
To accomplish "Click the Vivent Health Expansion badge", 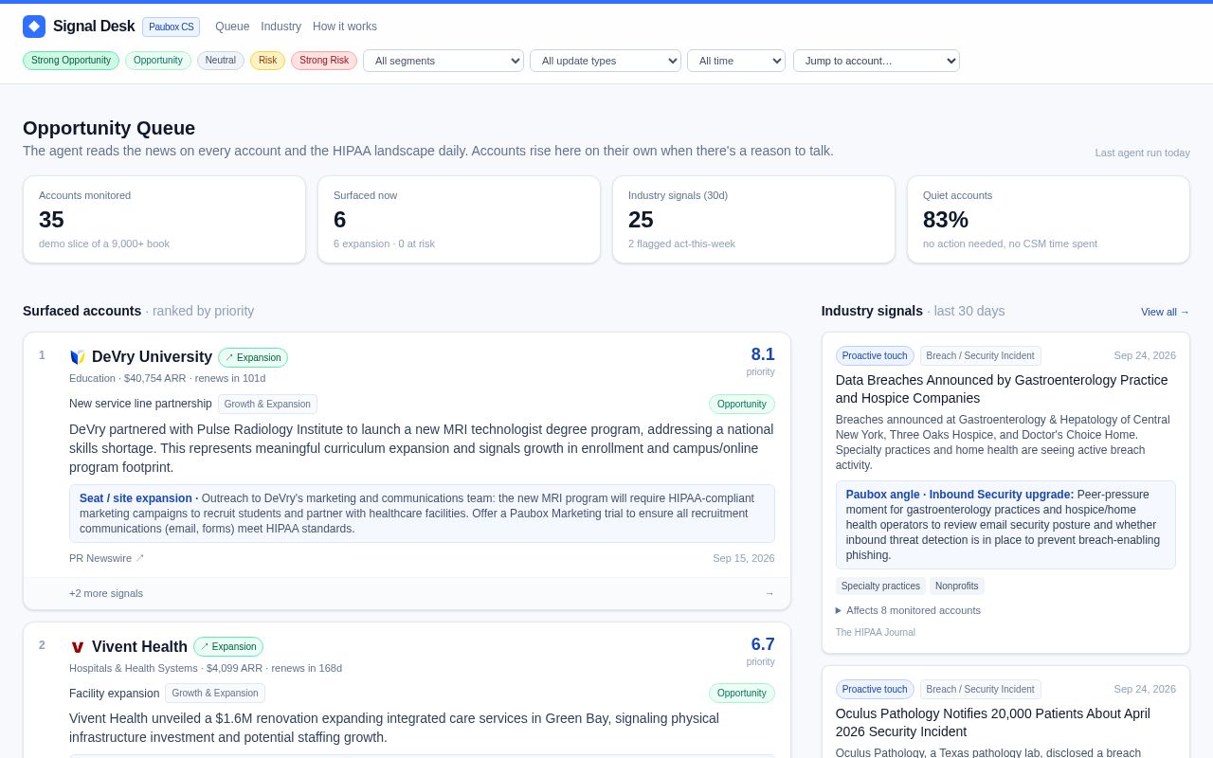I will [x=228, y=647].
